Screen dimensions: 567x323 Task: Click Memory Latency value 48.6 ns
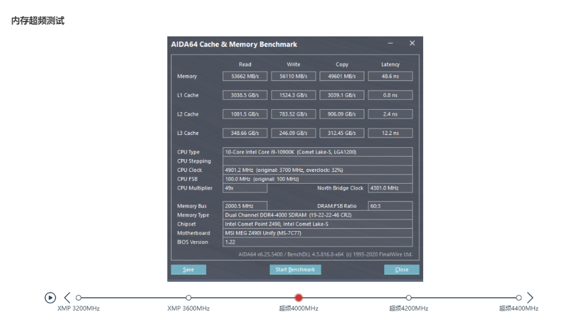pyautogui.click(x=390, y=76)
